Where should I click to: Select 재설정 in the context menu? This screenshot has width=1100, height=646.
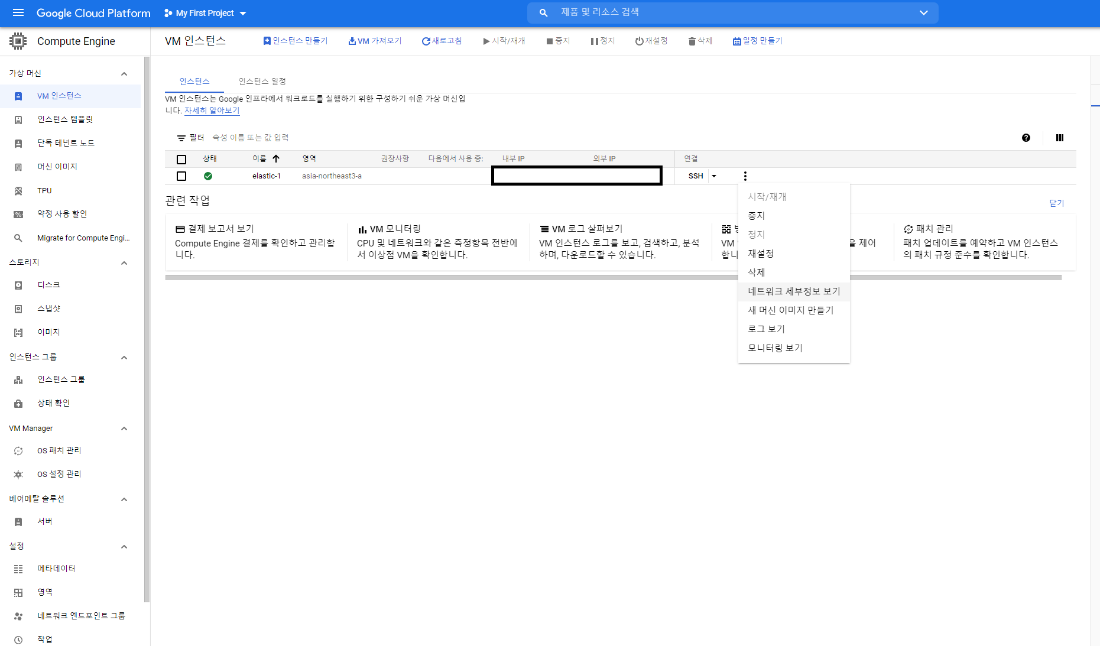(794, 254)
